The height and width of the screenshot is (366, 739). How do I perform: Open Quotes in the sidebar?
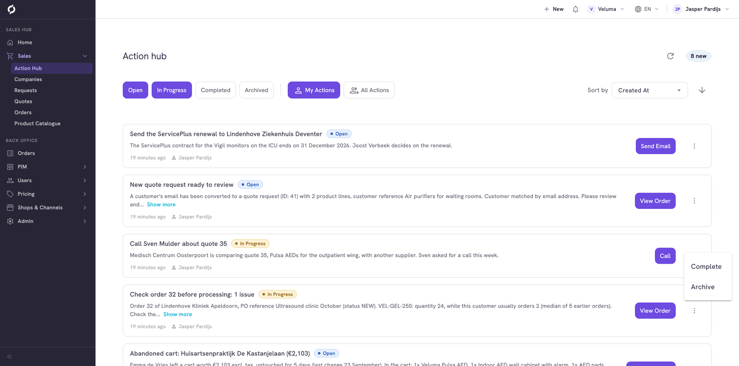click(x=23, y=101)
